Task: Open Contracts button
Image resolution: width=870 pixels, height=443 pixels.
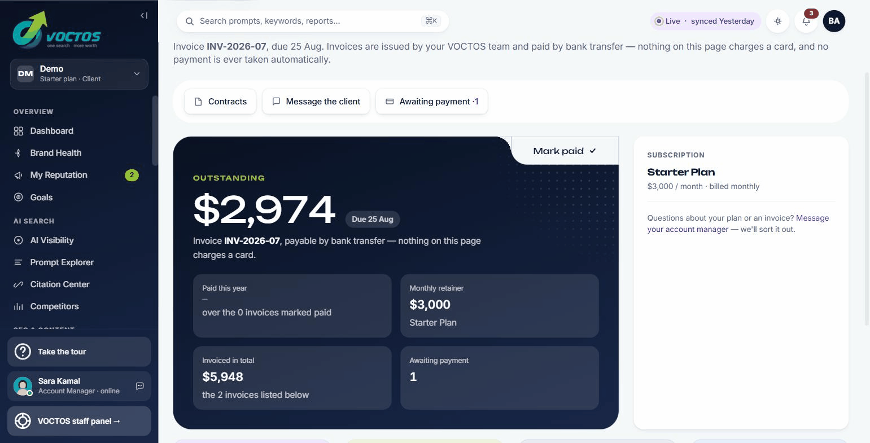Action: 220,102
